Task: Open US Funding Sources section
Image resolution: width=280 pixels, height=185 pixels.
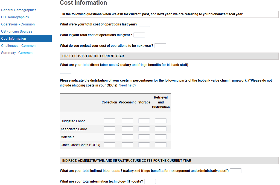Action: (x=17, y=31)
